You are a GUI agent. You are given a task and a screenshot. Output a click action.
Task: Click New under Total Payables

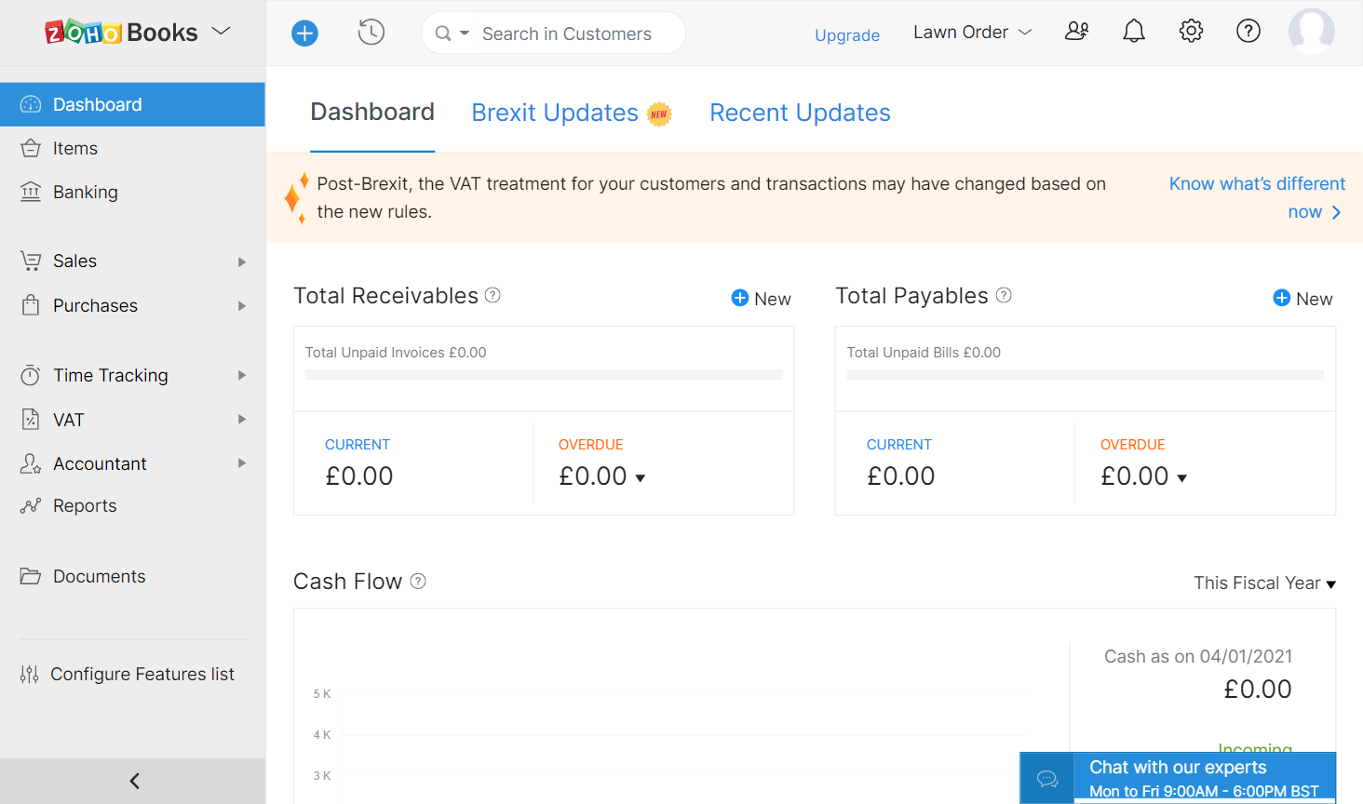tap(1302, 299)
